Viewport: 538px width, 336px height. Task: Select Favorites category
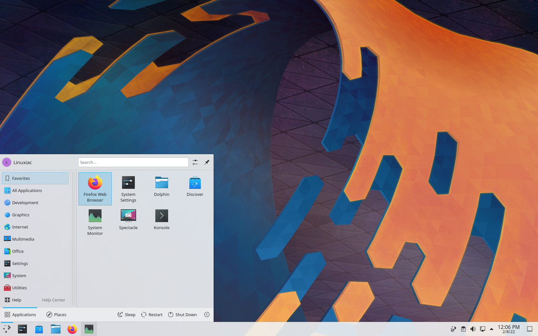click(35, 178)
